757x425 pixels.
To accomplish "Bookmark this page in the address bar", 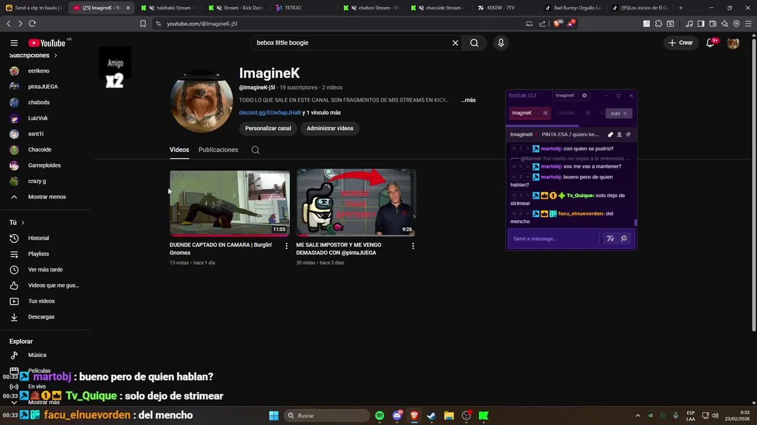I will pos(143,24).
